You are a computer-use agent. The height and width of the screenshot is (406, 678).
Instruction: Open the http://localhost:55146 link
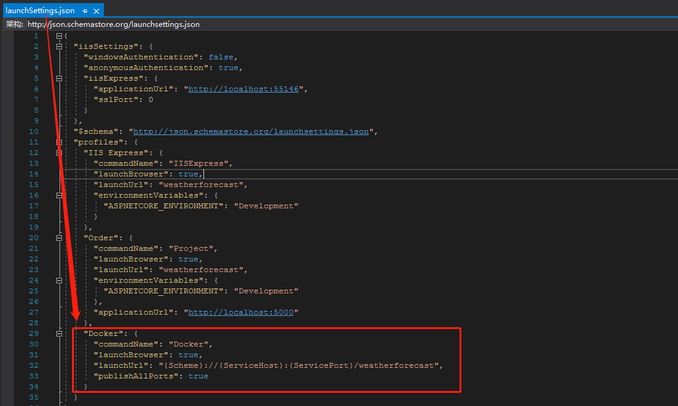pyautogui.click(x=244, y=89)
